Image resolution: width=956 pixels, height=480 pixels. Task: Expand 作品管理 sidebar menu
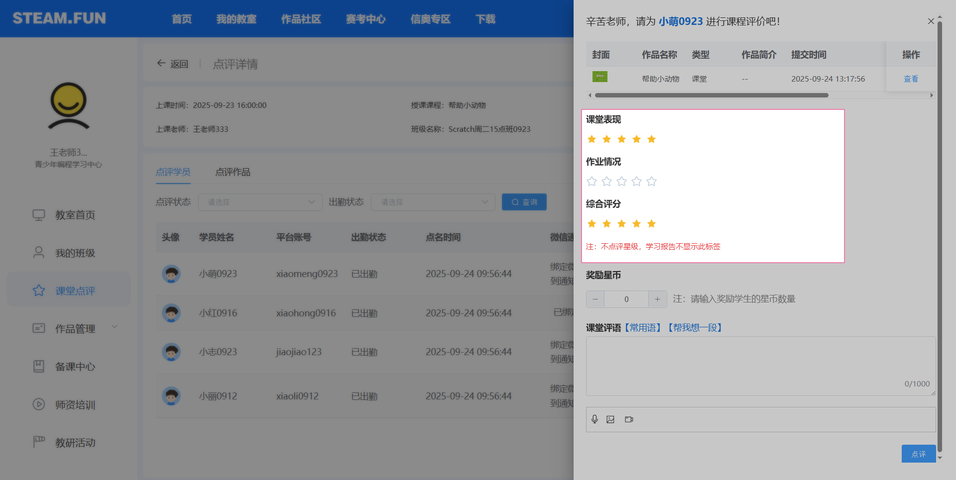pyautogui.click(x=75, y=329)
